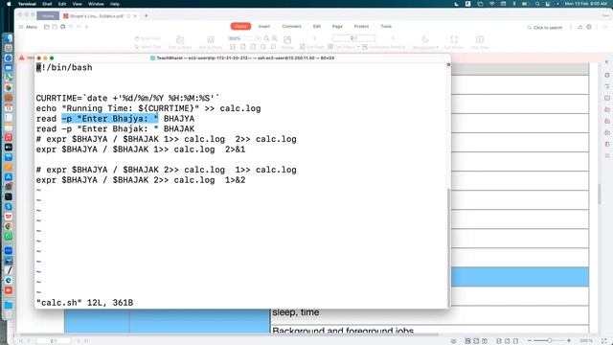Click Safari icon in the Dock
The height and width of the screenshot is (345, 613).
(x=9, y=57)
